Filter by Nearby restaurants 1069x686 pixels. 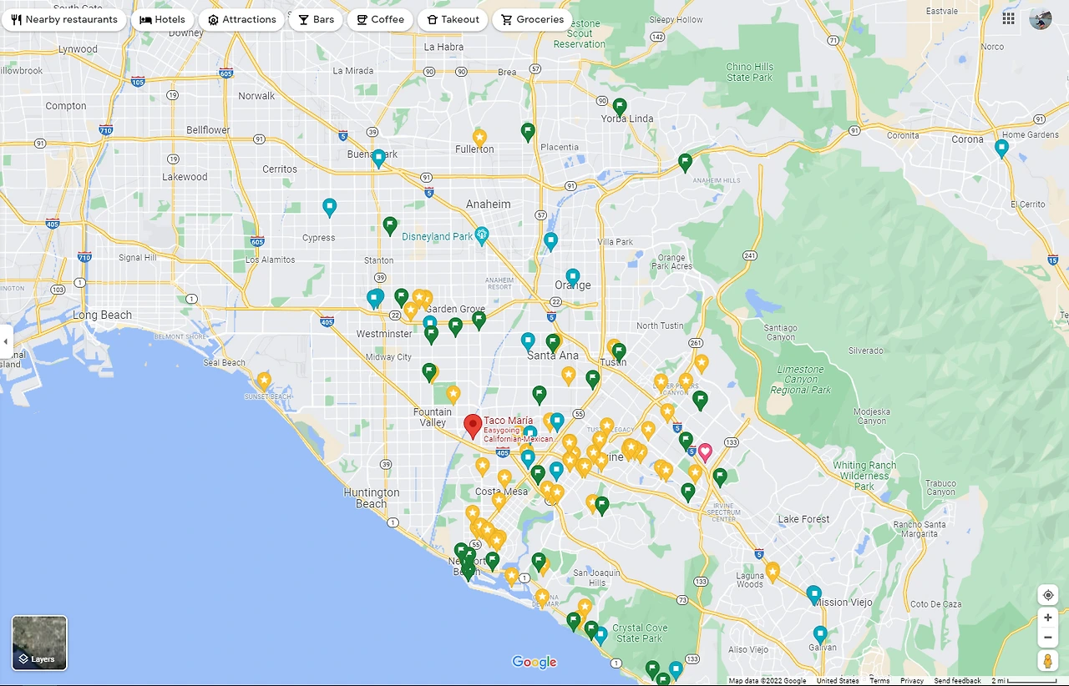[64, 19]
